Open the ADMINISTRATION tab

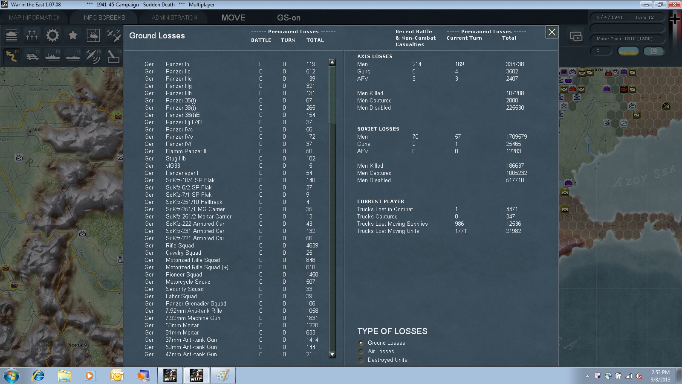[174, 17]
